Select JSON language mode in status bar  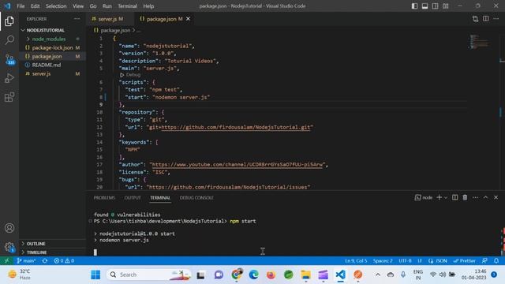[441, 260]
